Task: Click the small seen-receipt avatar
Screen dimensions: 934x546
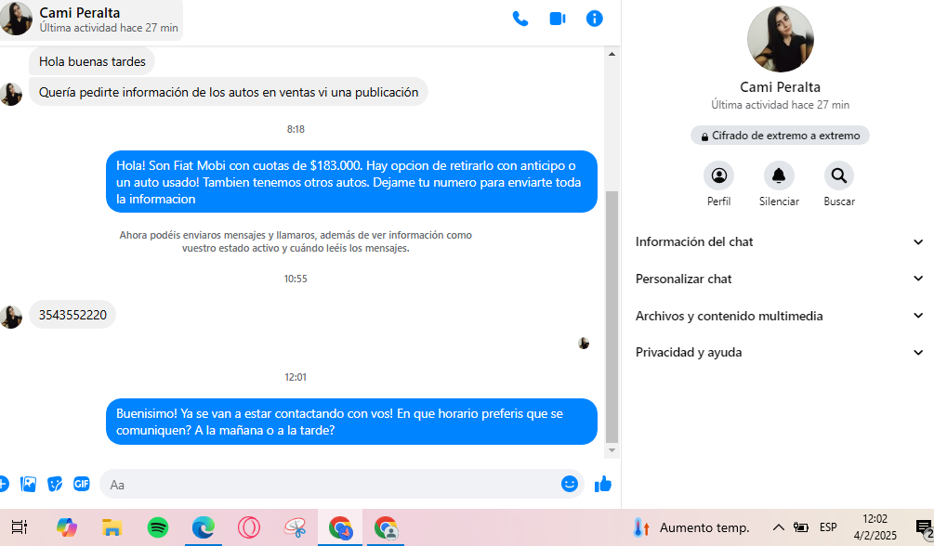Action: (x=584, y=343)
